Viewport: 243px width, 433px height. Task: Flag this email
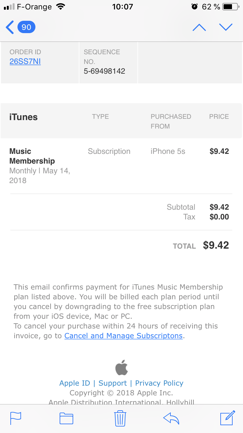click(16, 418)
